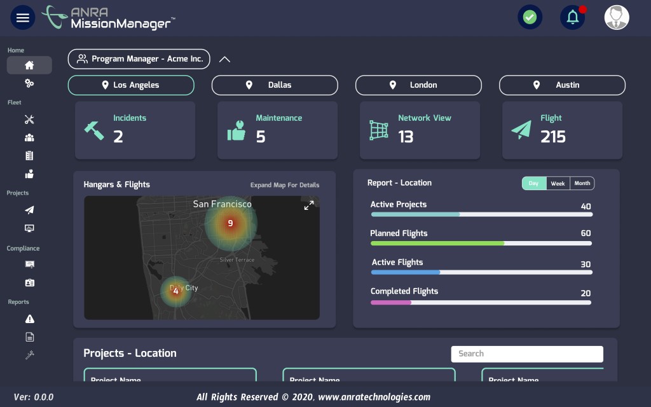Open the ID badge Compliance icon

(x=29, y=283)
